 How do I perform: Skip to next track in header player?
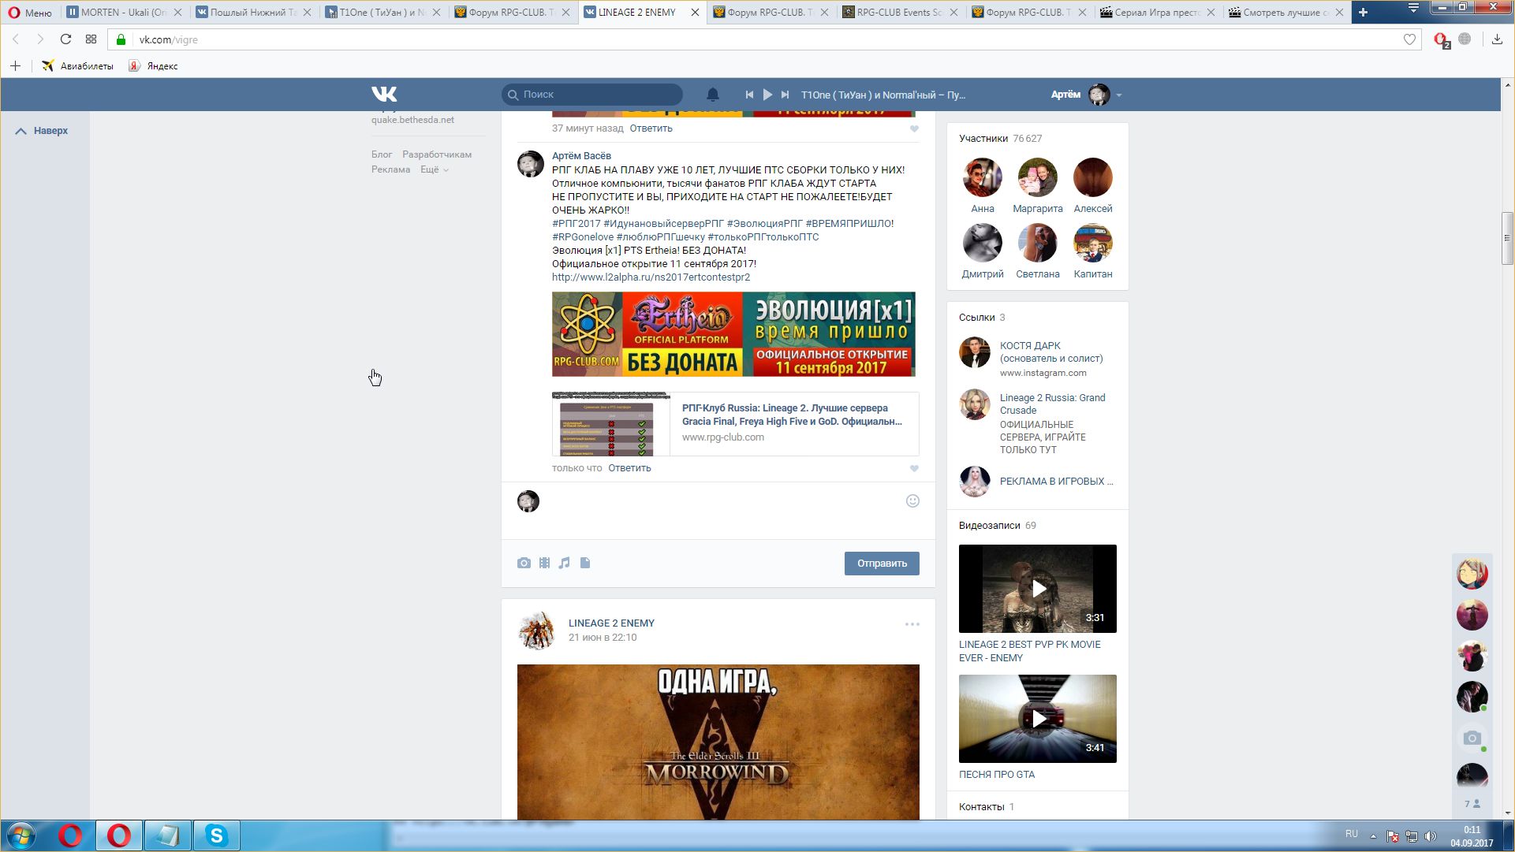[x=785, y=95]
